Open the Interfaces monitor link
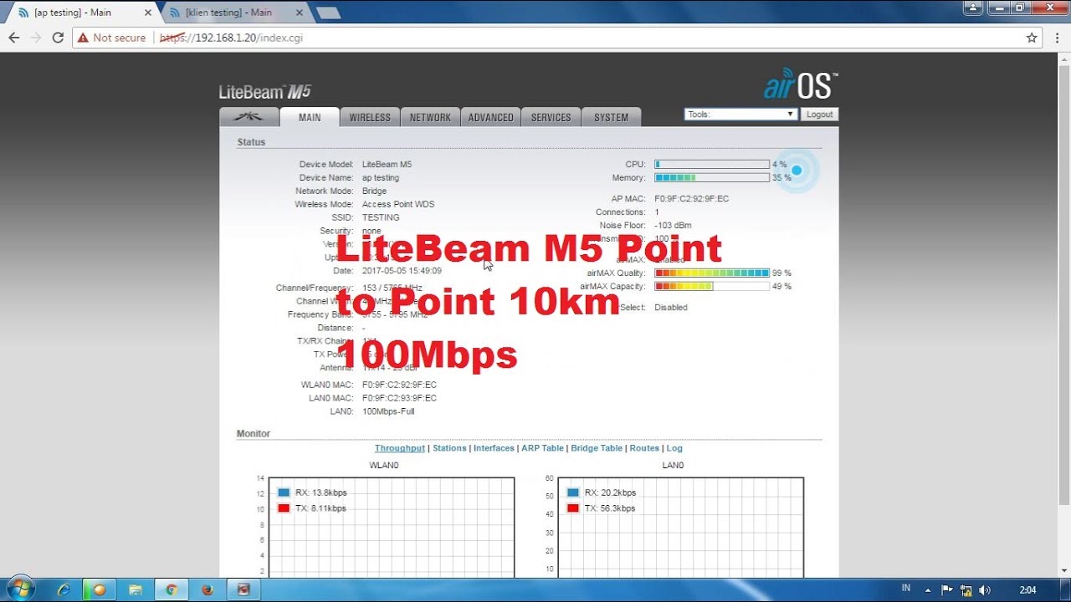 coord(494,448)
